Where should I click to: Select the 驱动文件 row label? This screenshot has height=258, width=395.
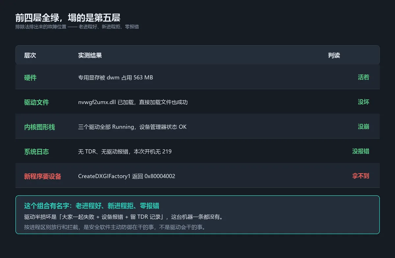pos(37,102)
